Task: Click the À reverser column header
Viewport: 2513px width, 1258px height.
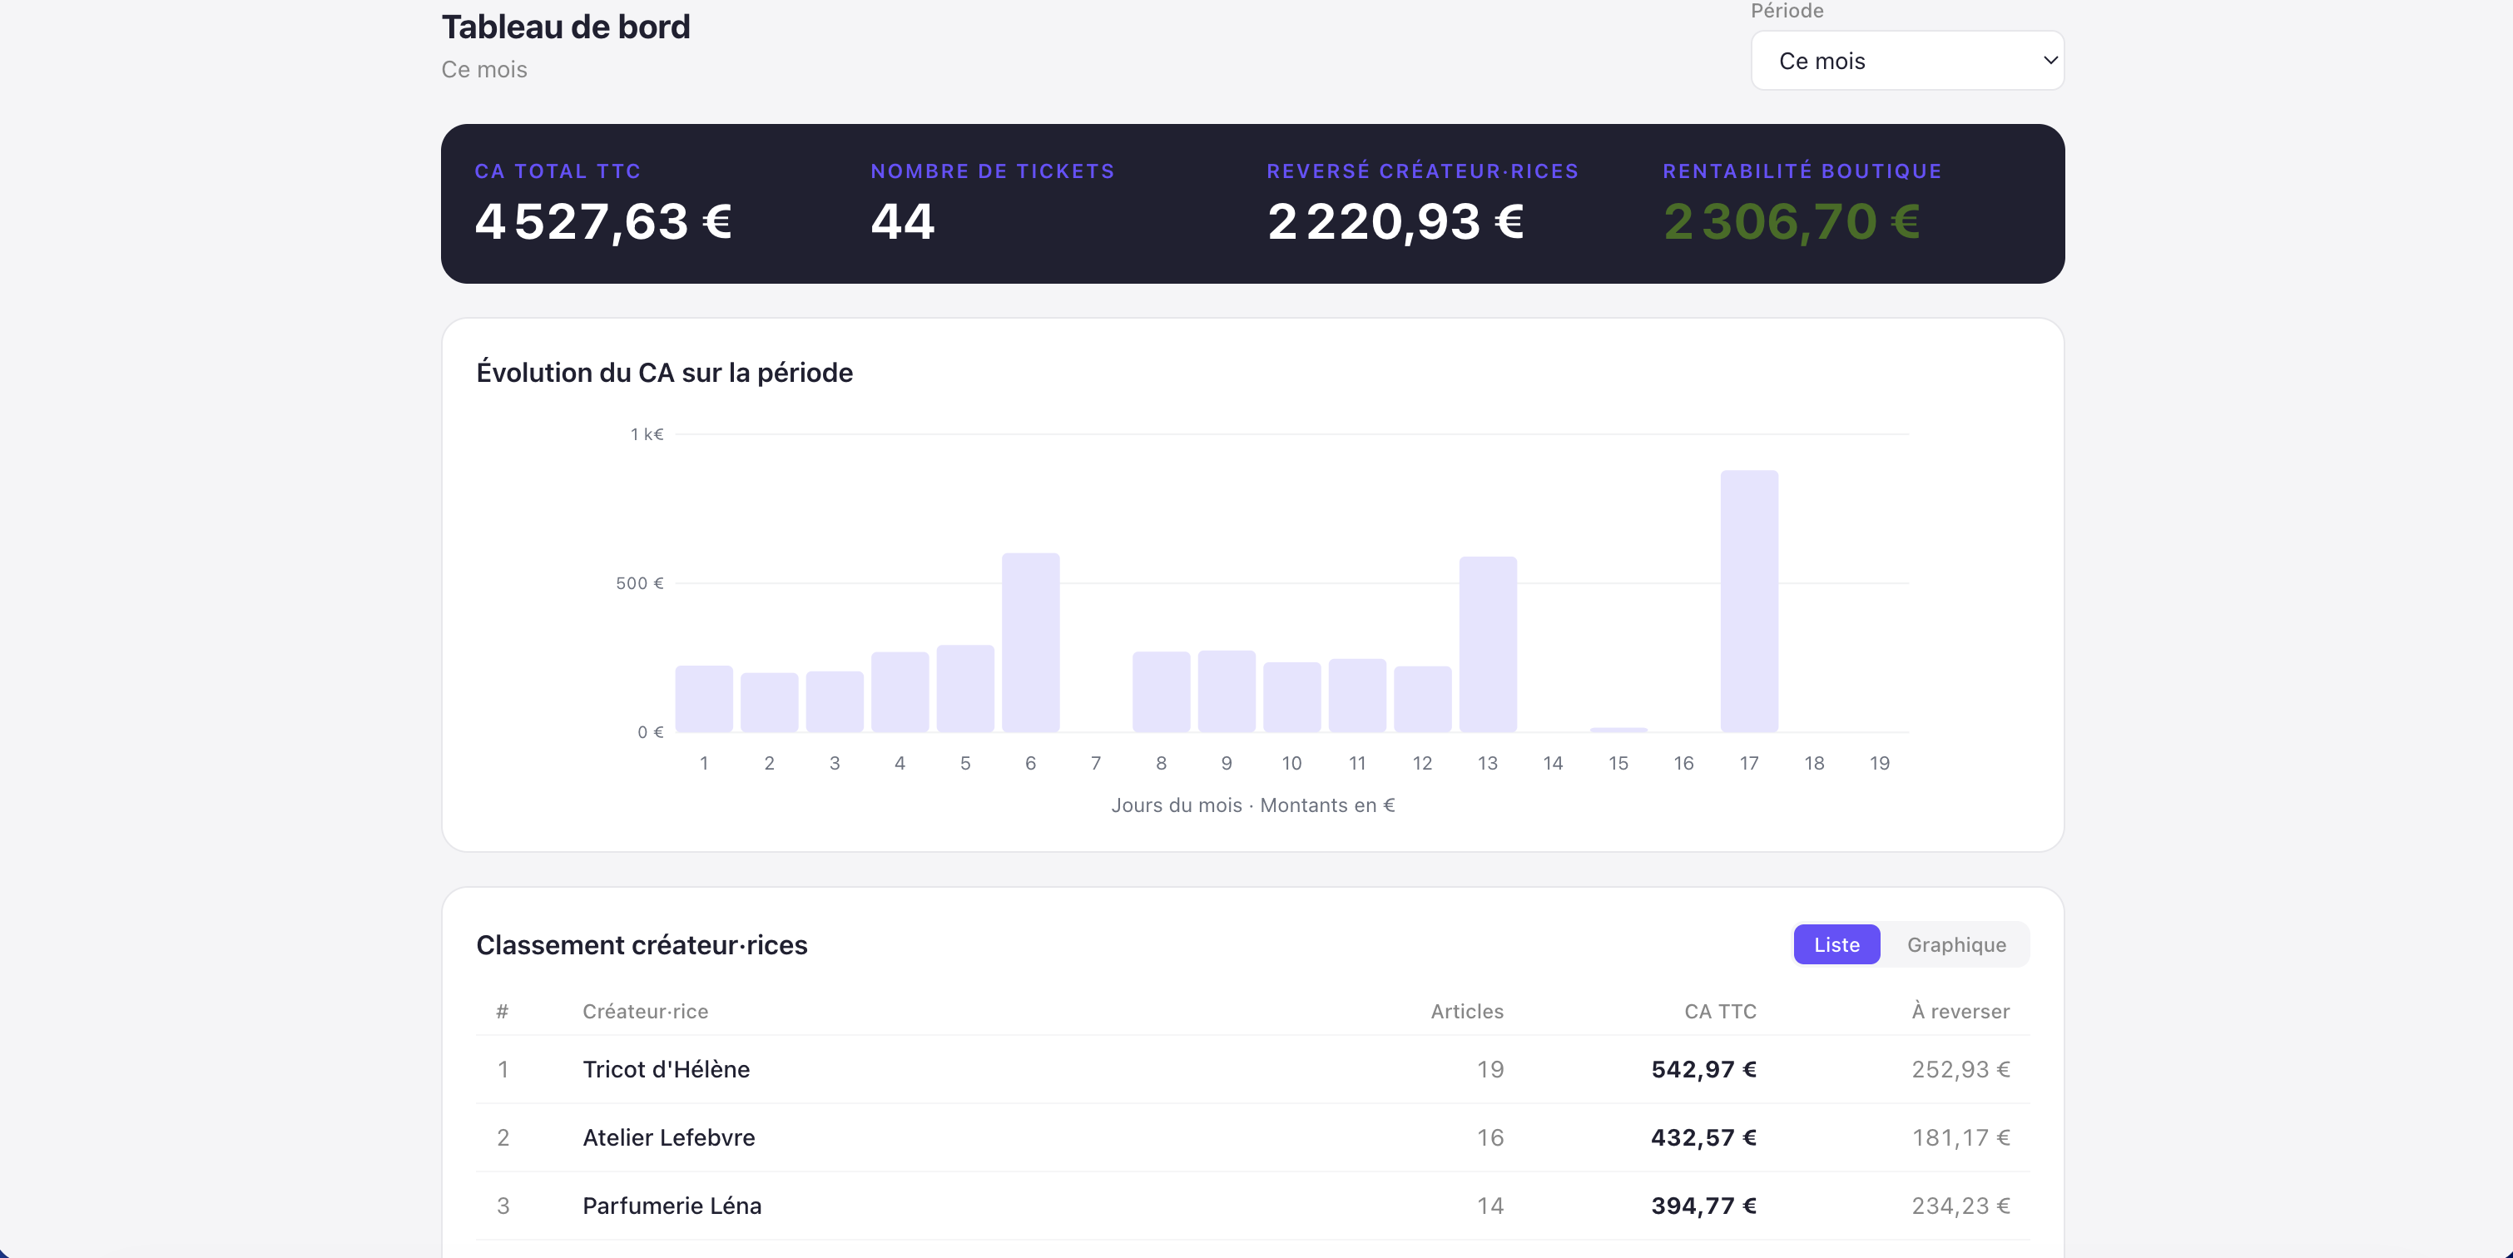Action: (1960, 1011)
